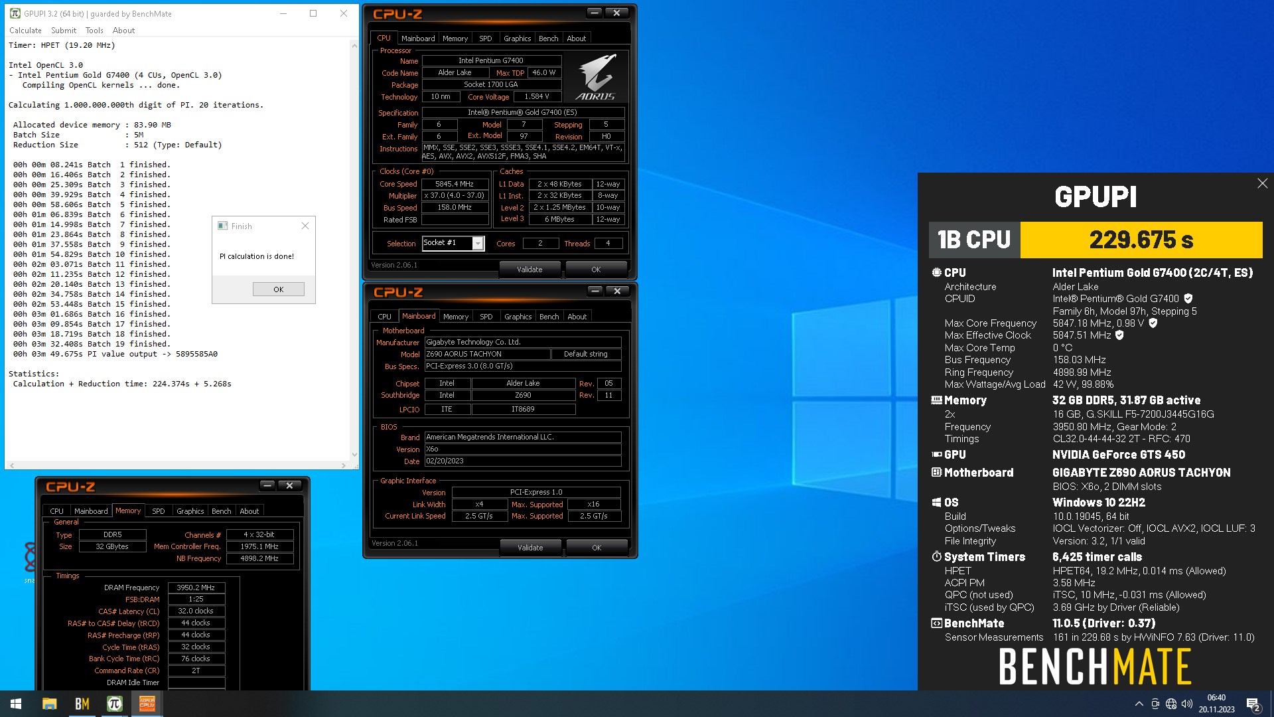Click the Finish dialog title icon
1274x717 pixels.
click(x=223, y=226)
